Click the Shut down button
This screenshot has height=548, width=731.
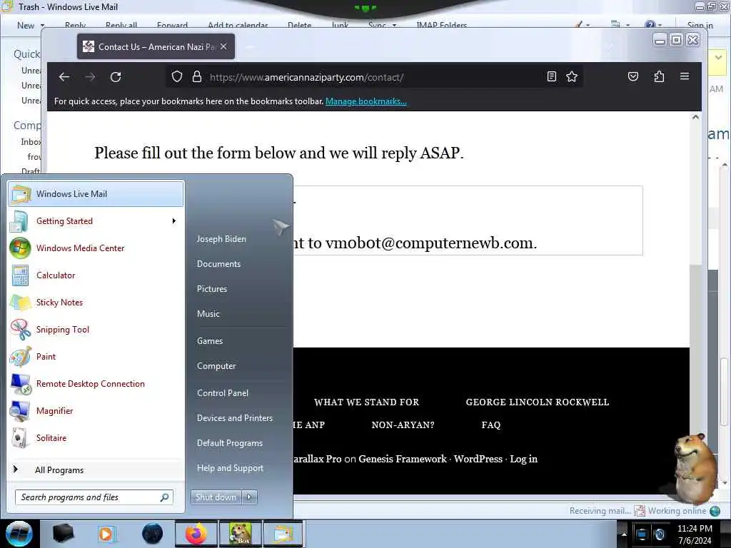[x=216, y=497]
